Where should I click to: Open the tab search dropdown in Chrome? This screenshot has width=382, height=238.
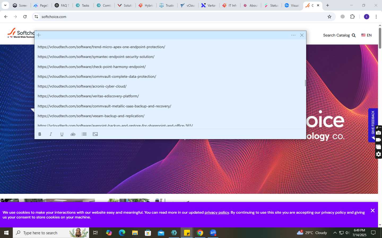pyautogui.click(x=5, y=5)
